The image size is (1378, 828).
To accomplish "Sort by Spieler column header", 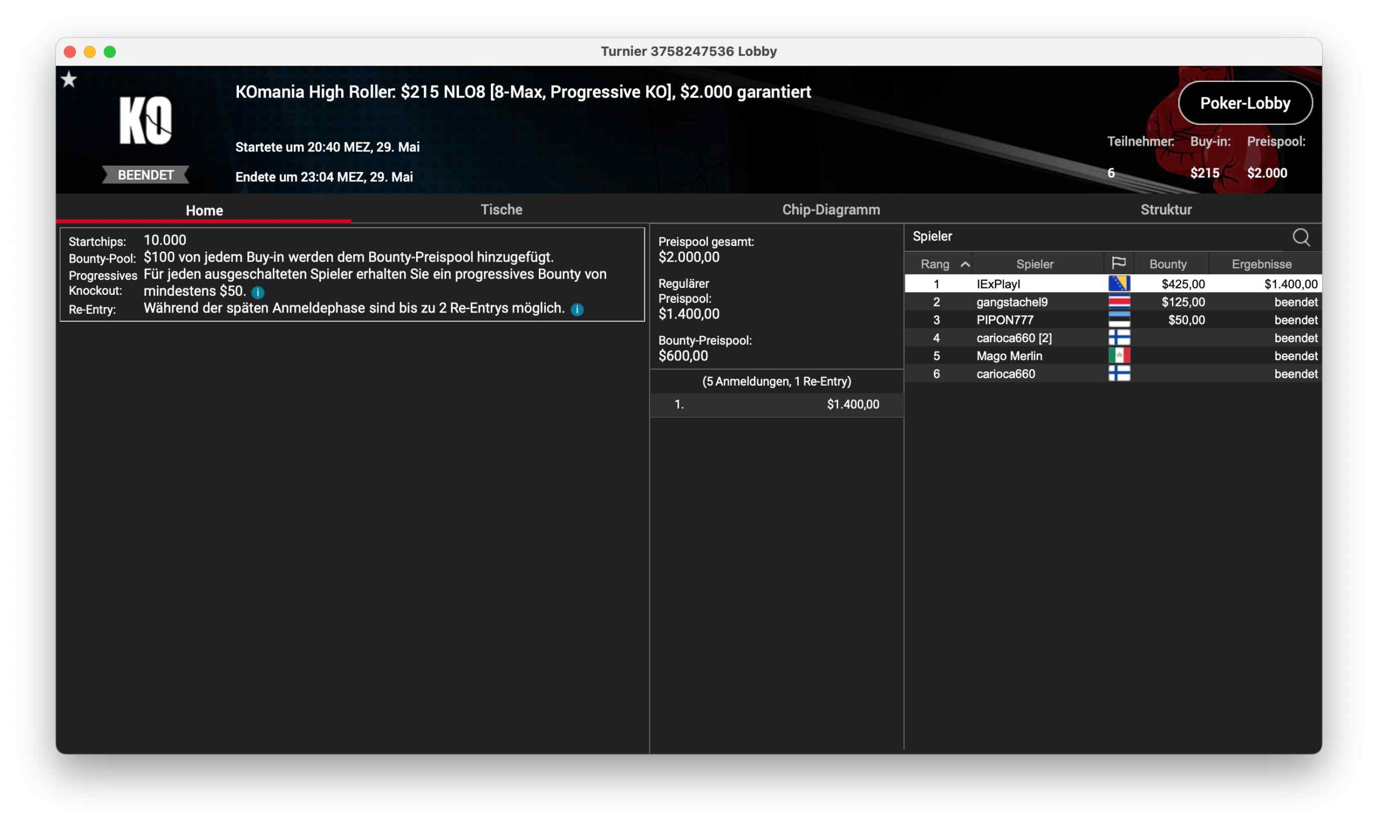I will pos(1034,264).
